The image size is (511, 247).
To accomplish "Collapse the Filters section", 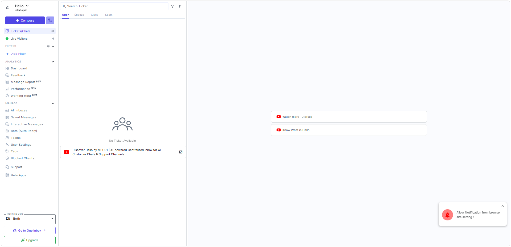I will [x=53, y=47].
